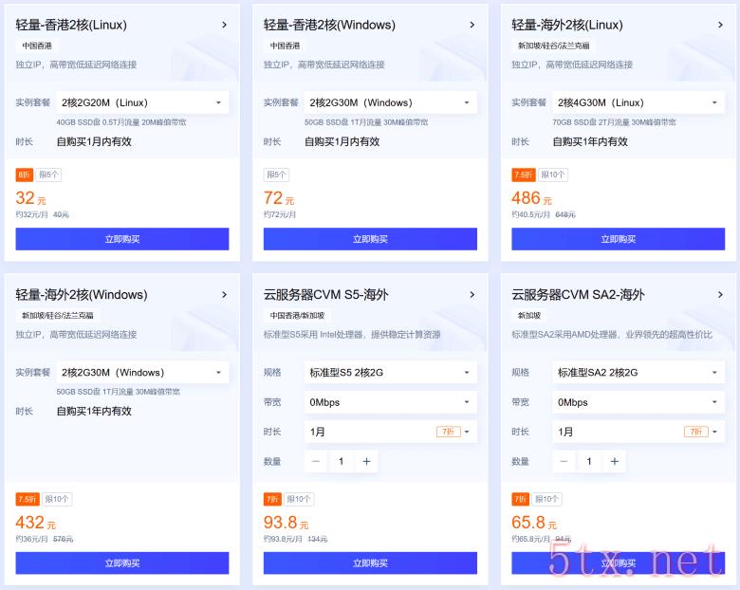This screenshot has width=740, height=590.
Task: Increase quantity on CVM S5-海外 card
Action: coord(366,461)
